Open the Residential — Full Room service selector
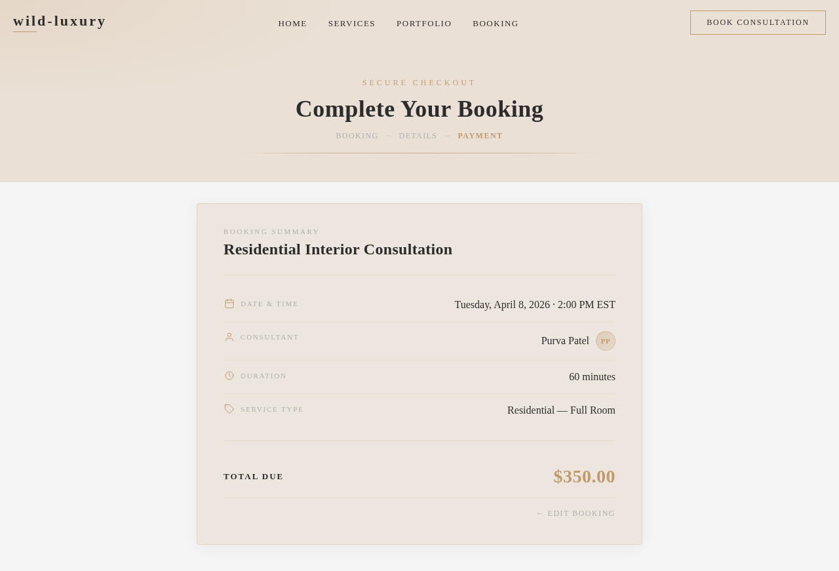 click(x=561, y=410)
